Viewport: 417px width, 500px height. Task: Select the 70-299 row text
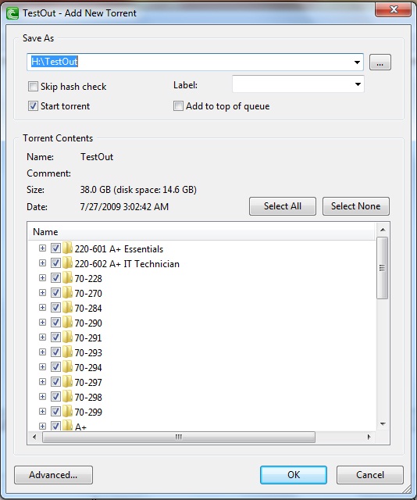point(88,412)
